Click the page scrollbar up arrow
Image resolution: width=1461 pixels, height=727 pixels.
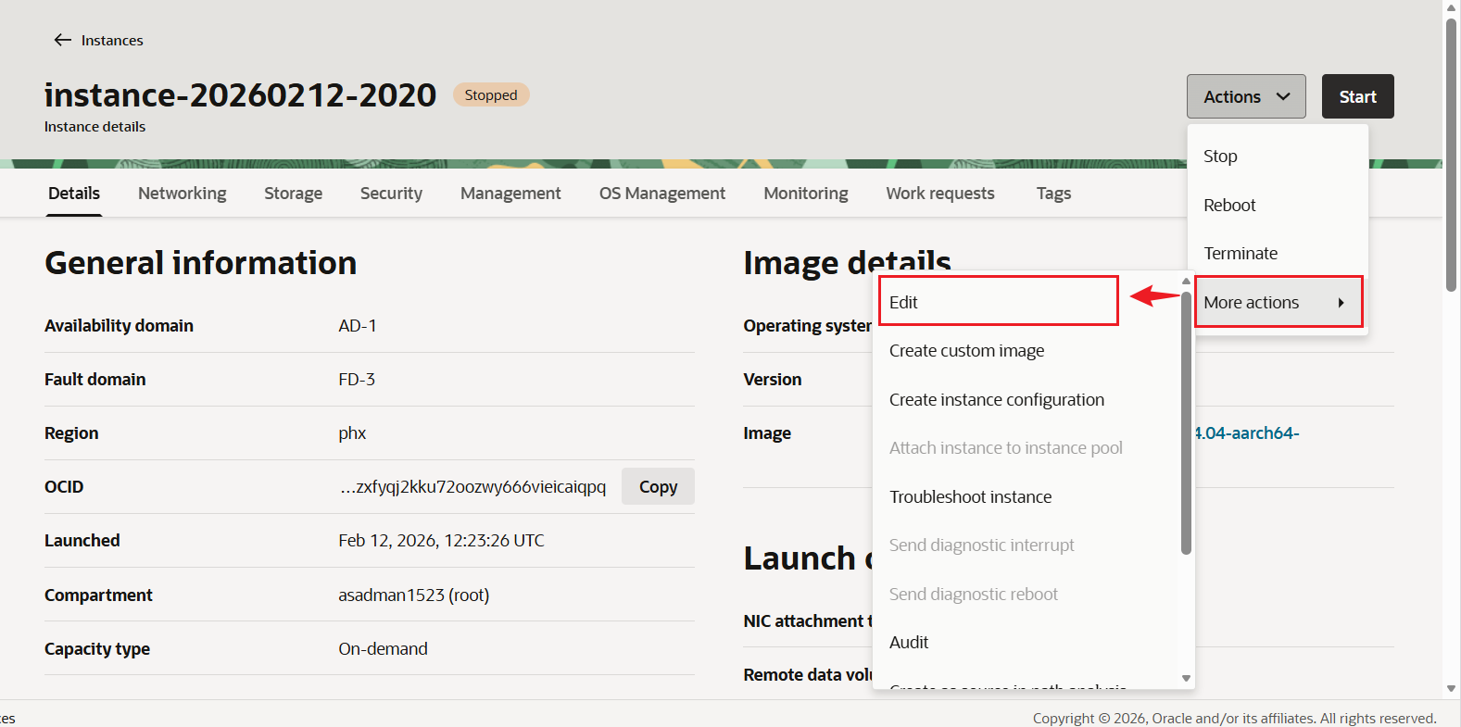(x=1452, y=7)
